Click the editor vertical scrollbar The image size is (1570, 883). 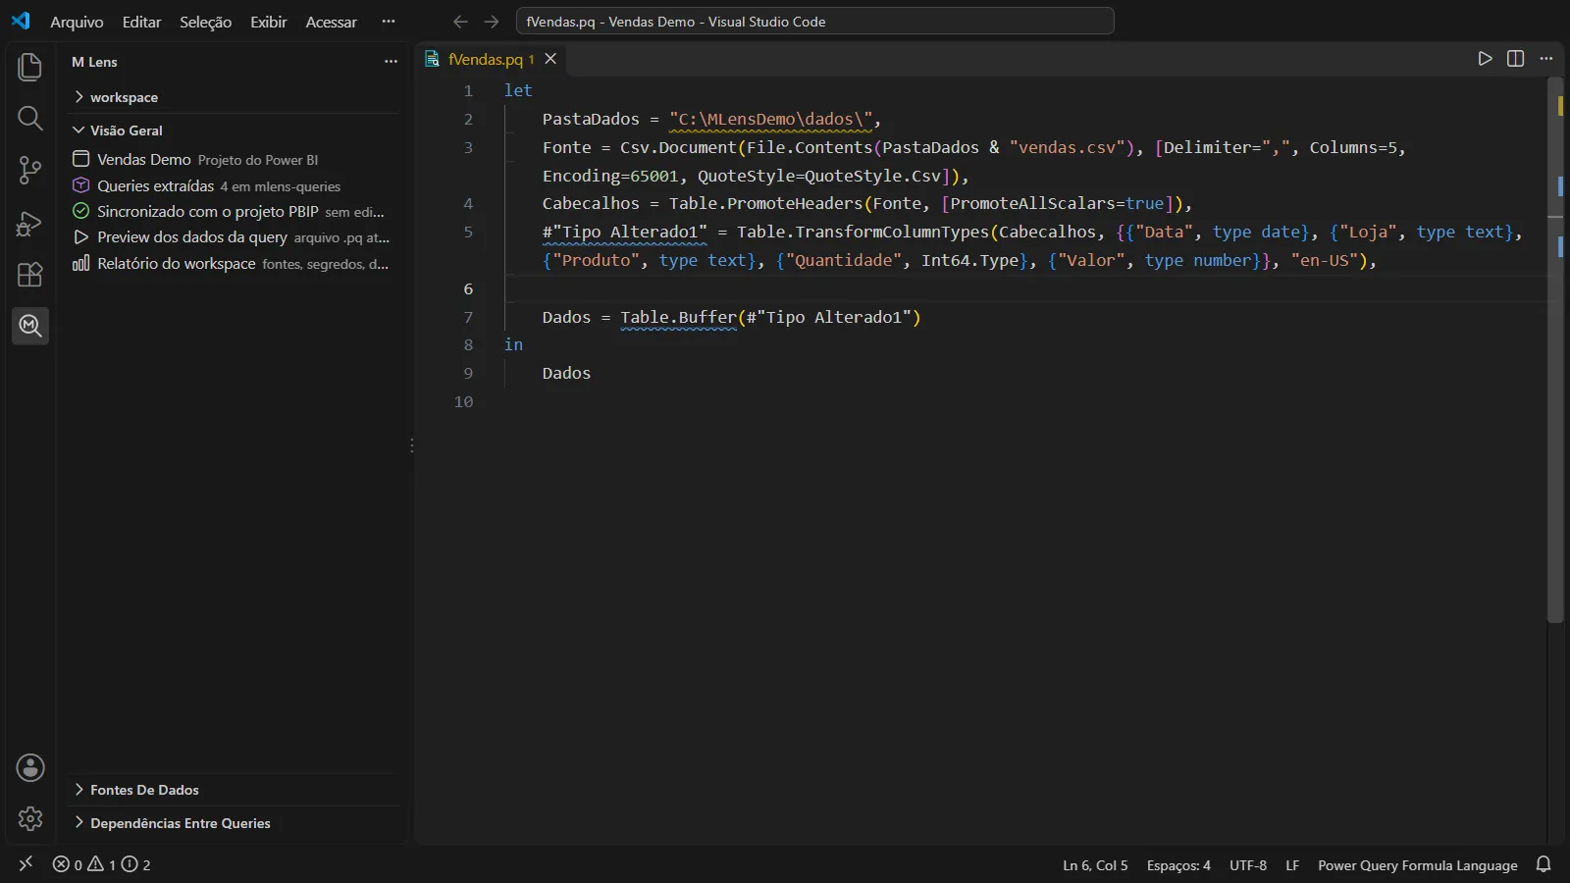tap(1554, 351)
